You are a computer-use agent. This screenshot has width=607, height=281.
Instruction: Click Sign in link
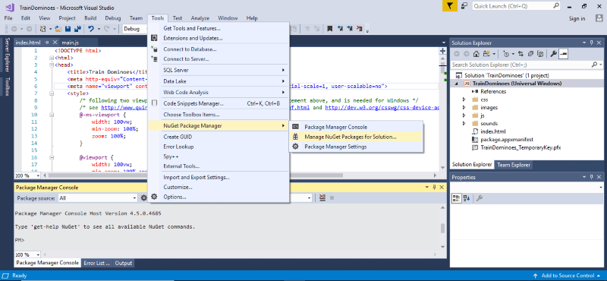click(x=577, y=18)
